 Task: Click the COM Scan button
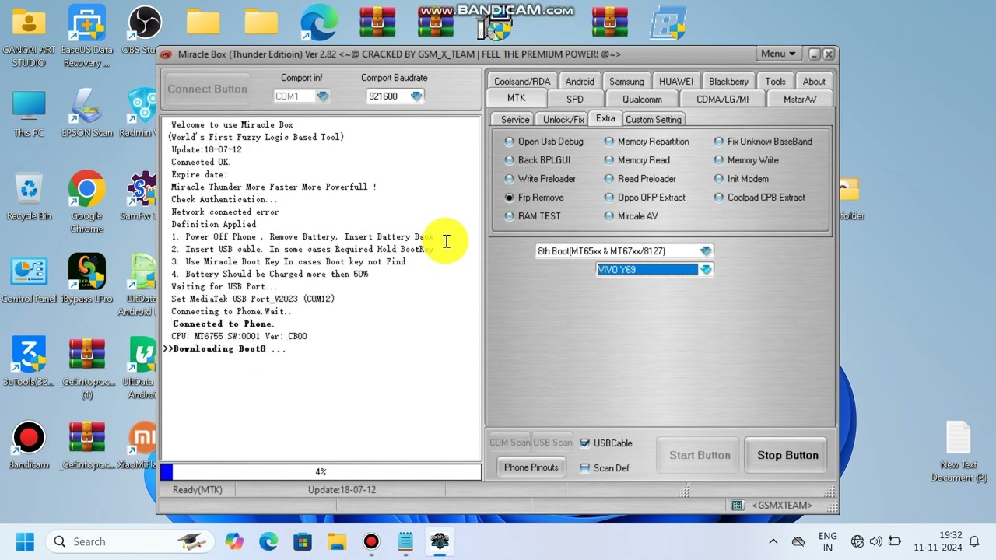[x=510, y=443]
